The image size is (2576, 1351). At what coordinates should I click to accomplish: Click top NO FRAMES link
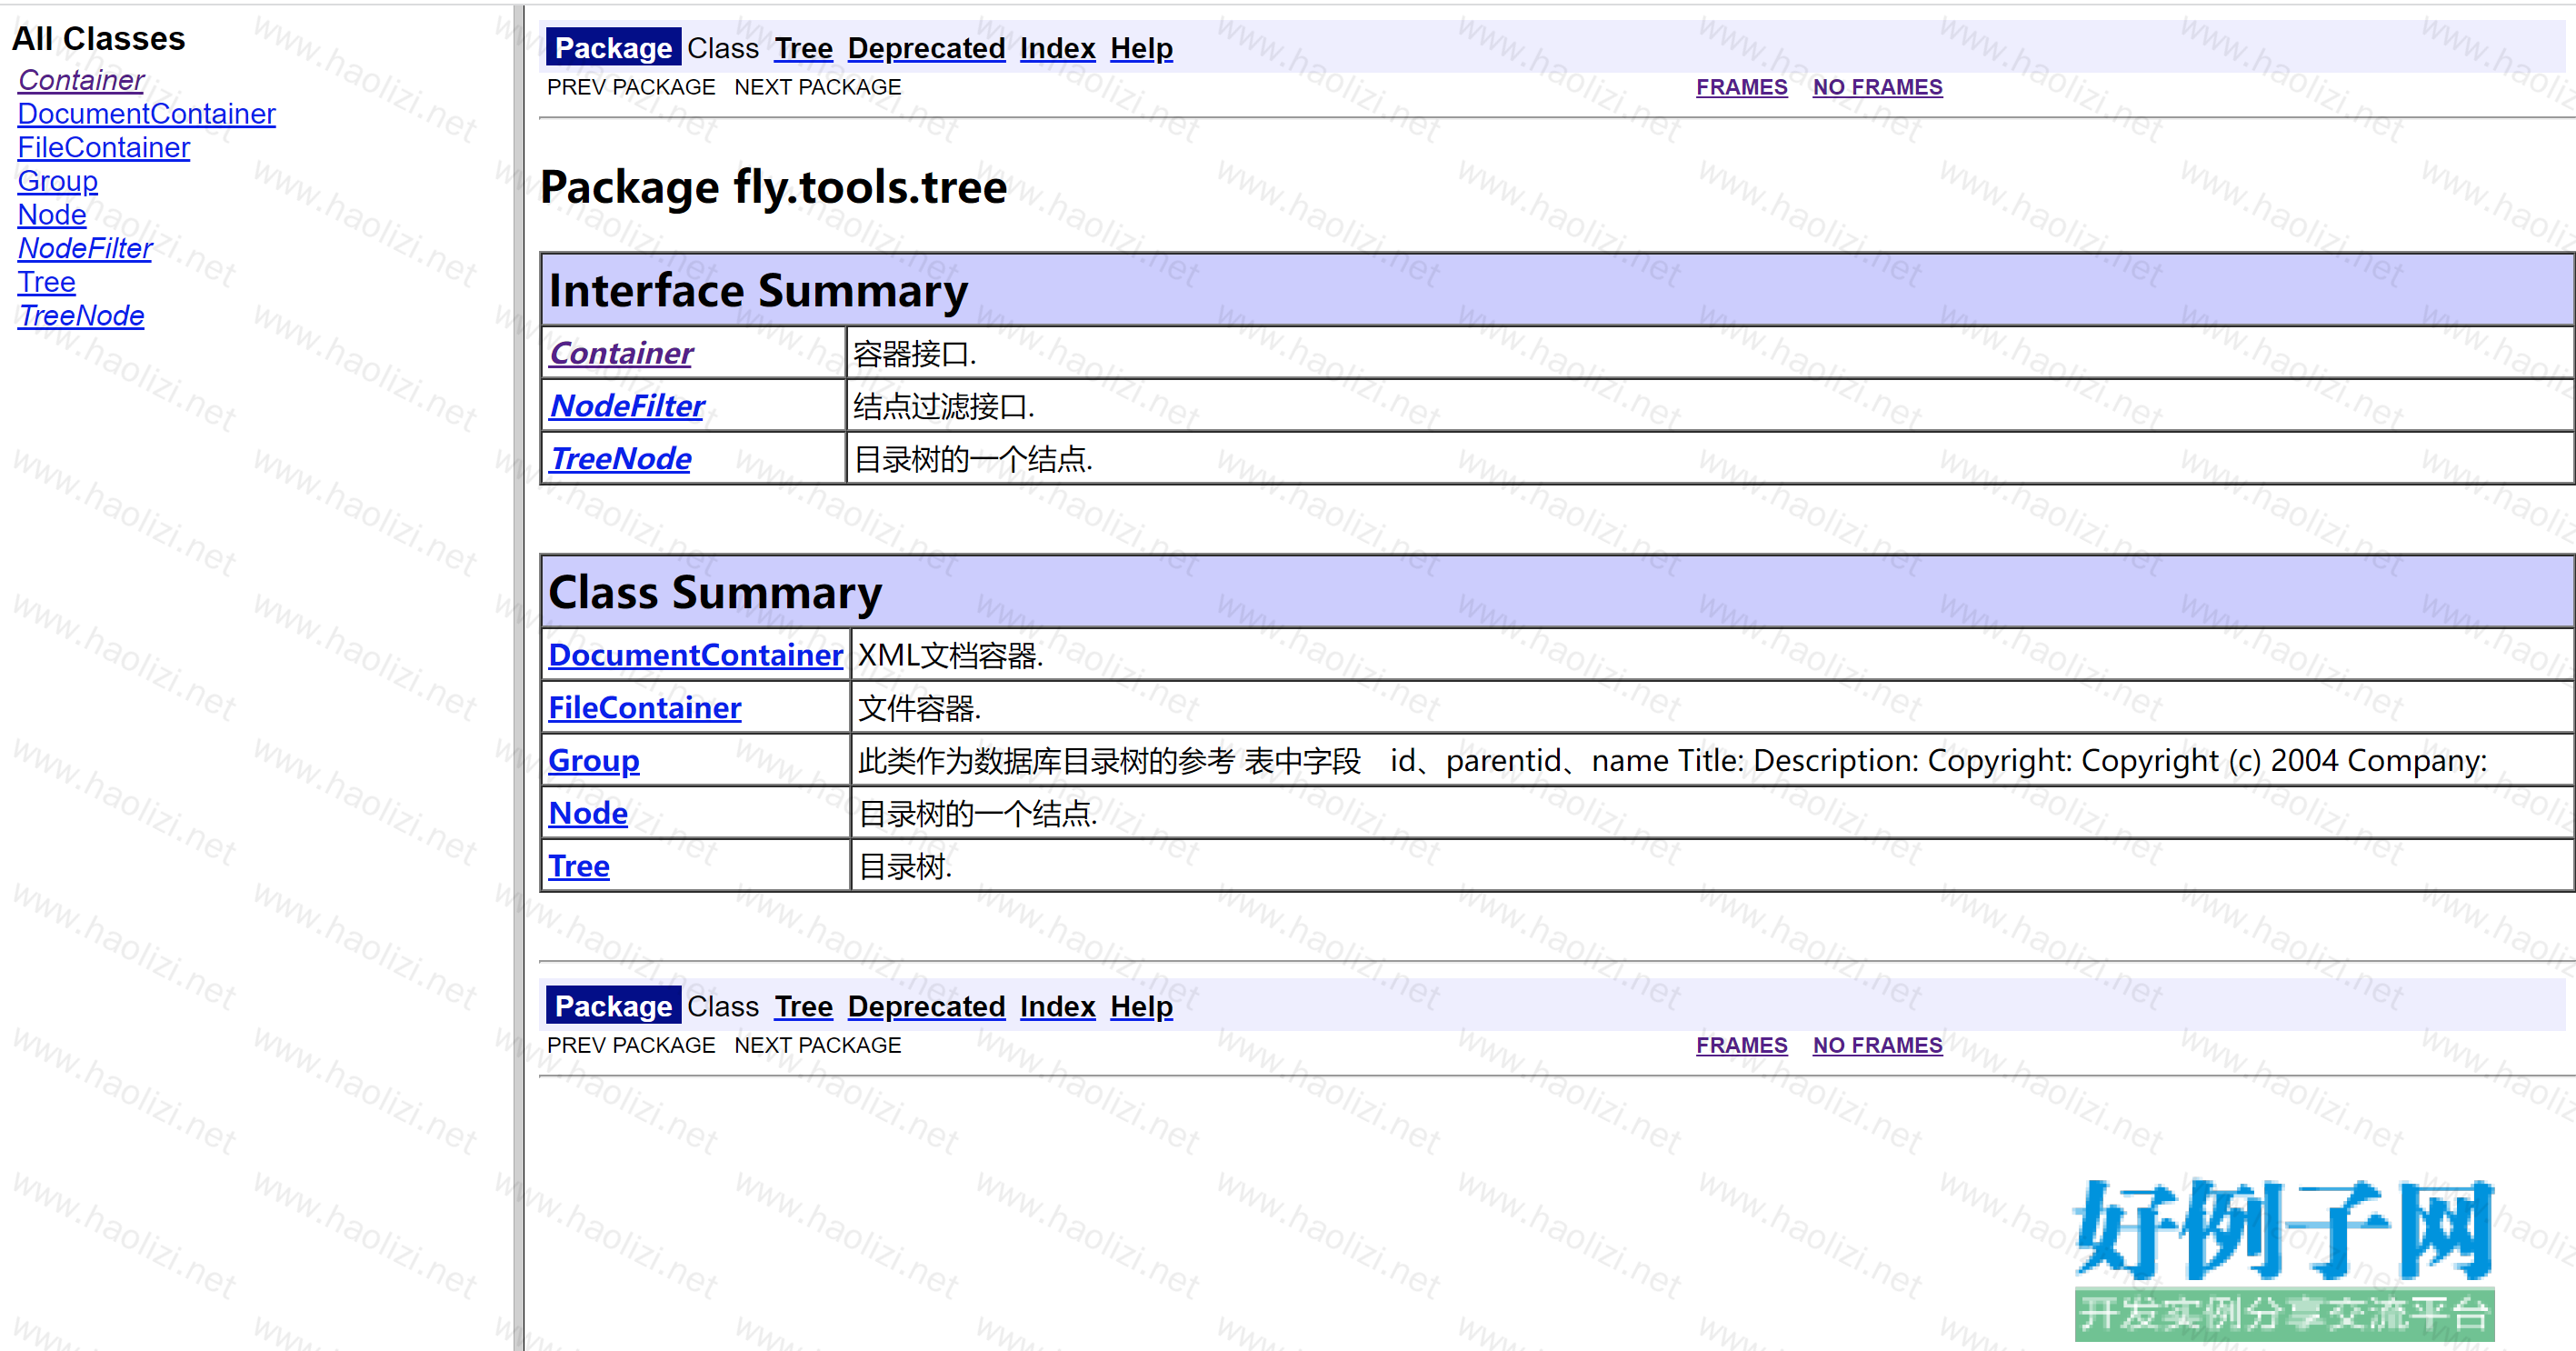pos(1877,87)
